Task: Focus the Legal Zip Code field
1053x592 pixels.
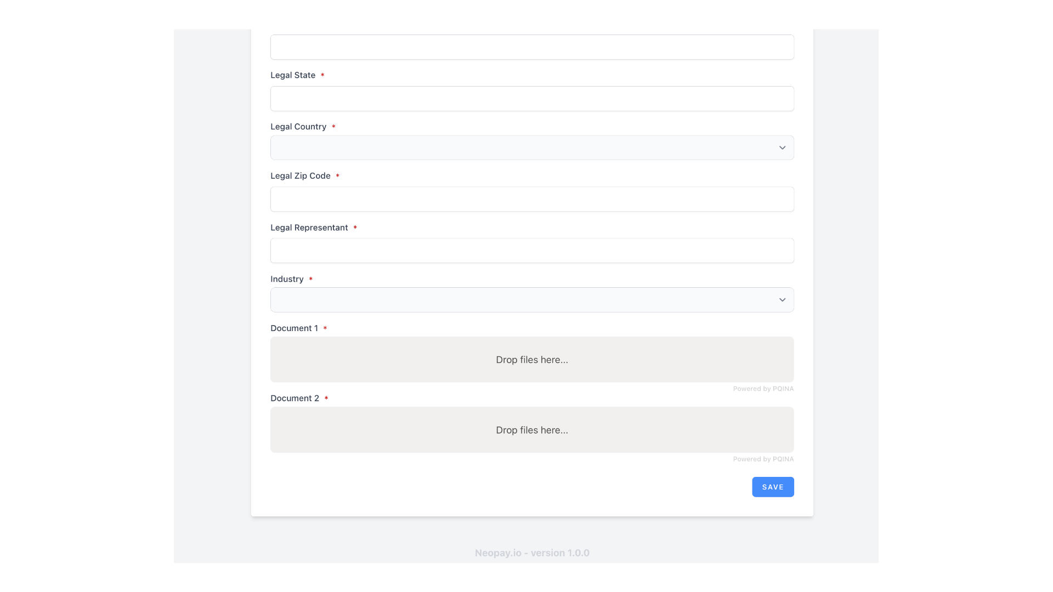Action: click(531, 199)
